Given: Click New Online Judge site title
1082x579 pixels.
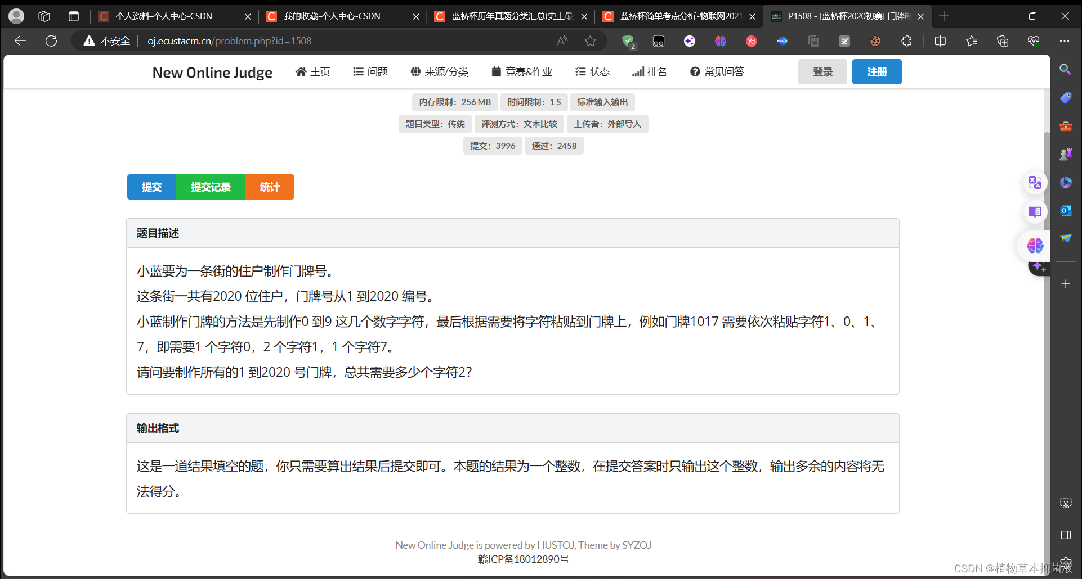Looking at the screenshot, I should click(x=212, y=72).
